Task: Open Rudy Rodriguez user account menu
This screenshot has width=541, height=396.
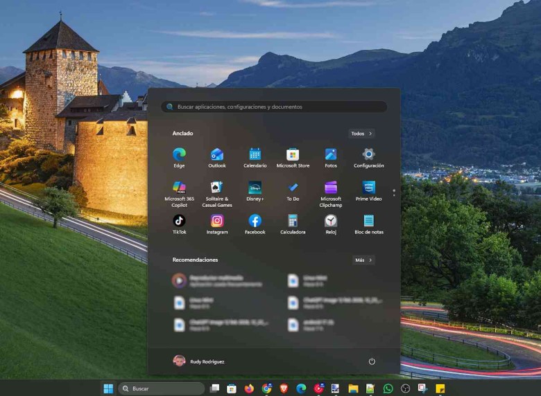Action: pos(199,361)
